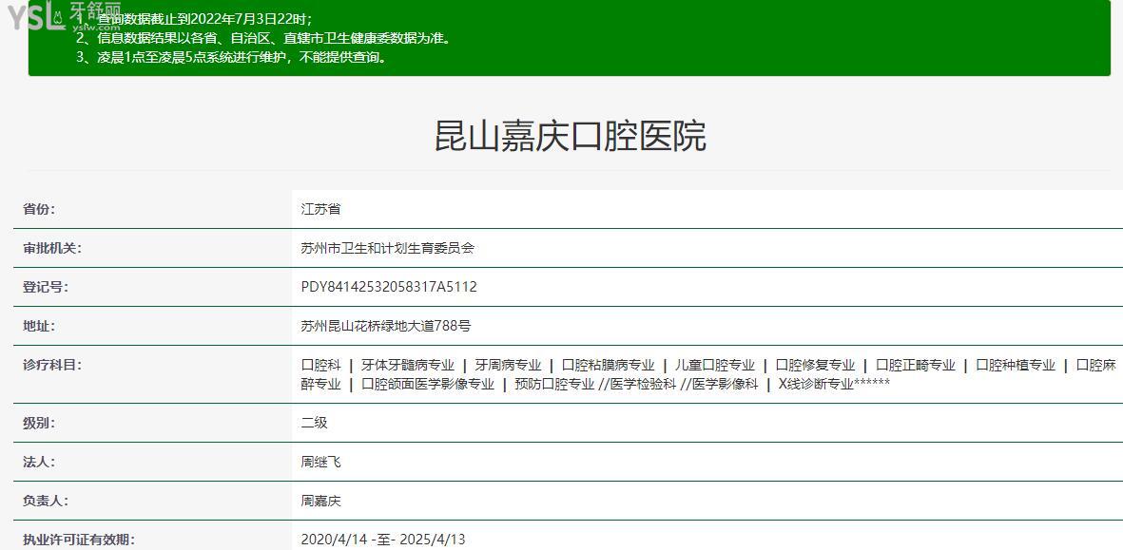Click the 登记号 label
The image size is (1123, 550).
tap(46, 287)
